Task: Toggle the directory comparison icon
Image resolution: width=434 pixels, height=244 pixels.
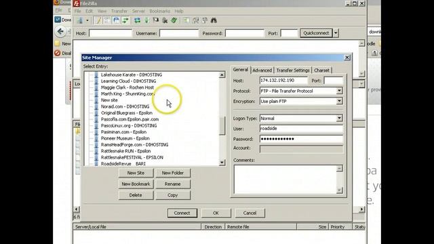Action: click(x=196, y=20)
